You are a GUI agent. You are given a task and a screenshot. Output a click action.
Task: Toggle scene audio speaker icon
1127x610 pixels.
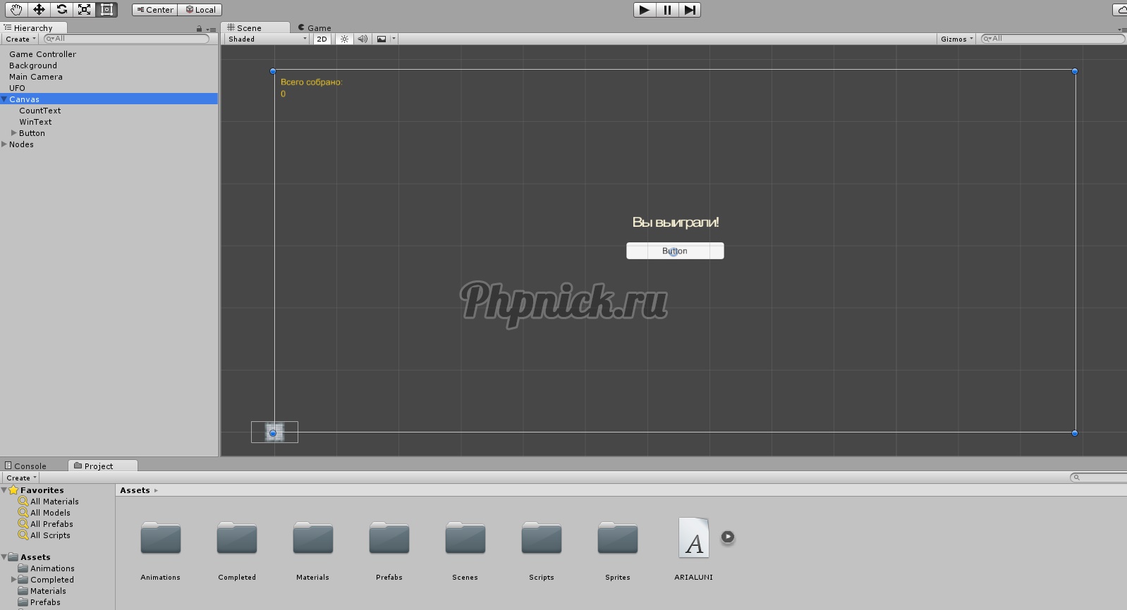(x=363, y=39)
